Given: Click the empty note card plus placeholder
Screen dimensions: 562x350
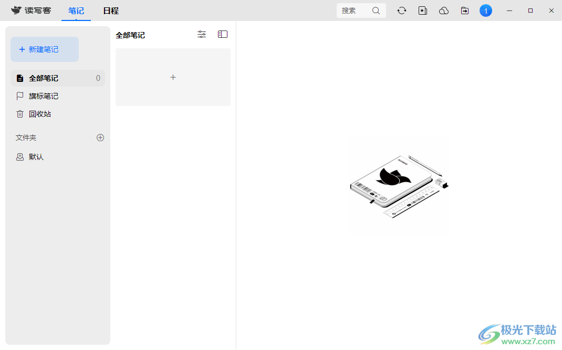Looking at the screenshot, I should [173, 77].
